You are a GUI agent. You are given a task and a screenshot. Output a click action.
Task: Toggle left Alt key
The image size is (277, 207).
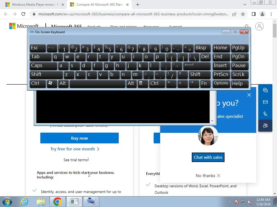[63, 84]
